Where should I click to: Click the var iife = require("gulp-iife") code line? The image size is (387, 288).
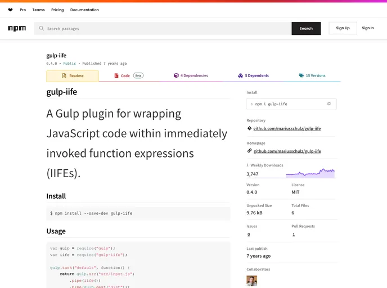point(89,255)
